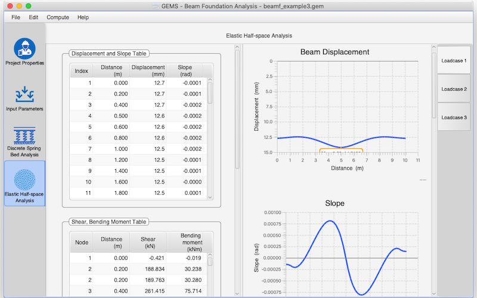The width and height of the screenshot is (477, 298).
Task: Select the Elastic Half-space Analysis icon
Action: (24, 180)
